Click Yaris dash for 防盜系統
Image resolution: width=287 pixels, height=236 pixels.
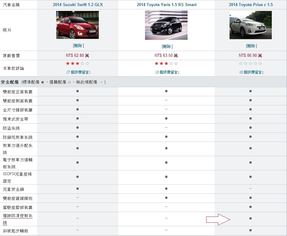click(x=166, y=127)
